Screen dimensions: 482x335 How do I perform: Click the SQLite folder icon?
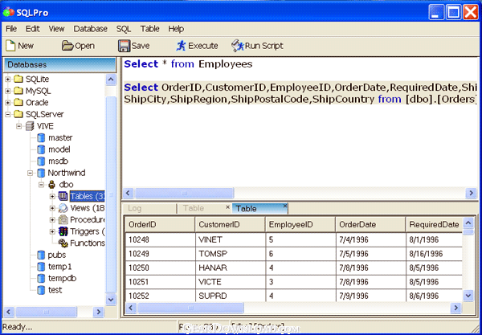(x=18, y=79)
